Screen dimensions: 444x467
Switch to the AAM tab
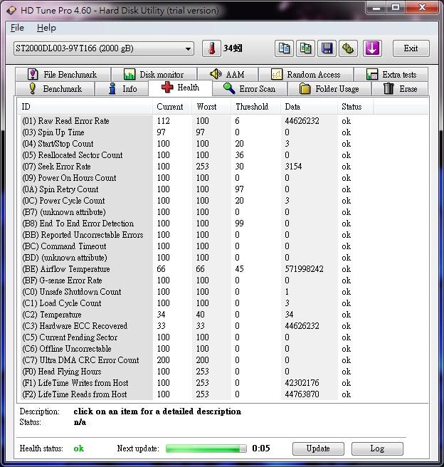228,74
